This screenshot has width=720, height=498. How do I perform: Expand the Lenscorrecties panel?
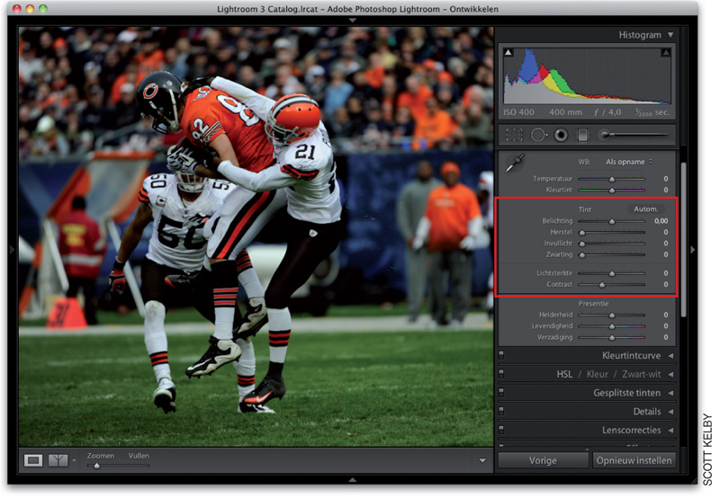670,431
